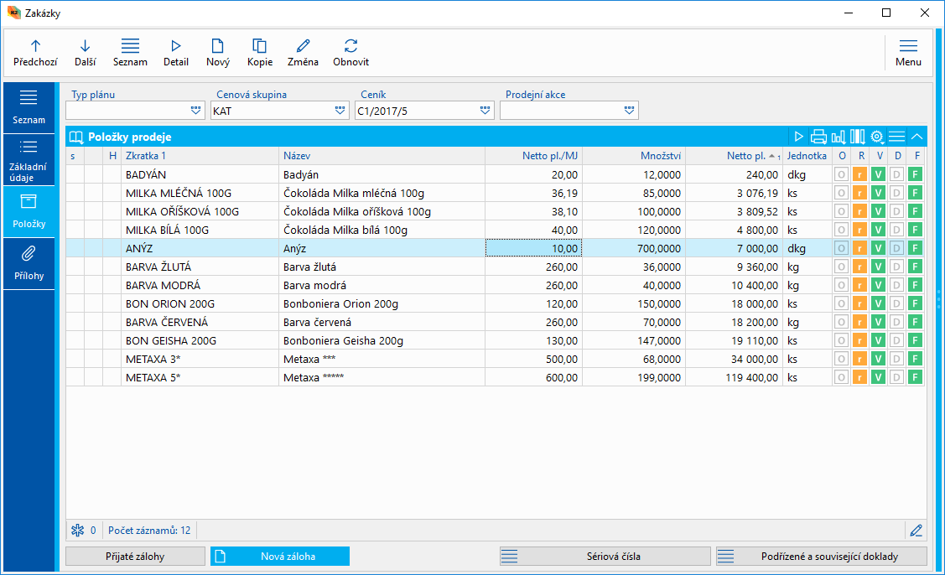This screenshot has width=945, height=575.
Task: Collapse the Položky prodeje panel
Action: point(917,137)
